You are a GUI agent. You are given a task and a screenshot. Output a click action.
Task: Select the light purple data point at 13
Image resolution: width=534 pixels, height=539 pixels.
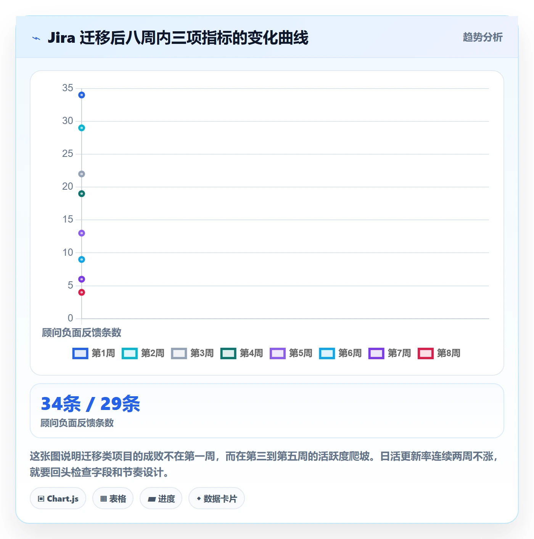82,233
